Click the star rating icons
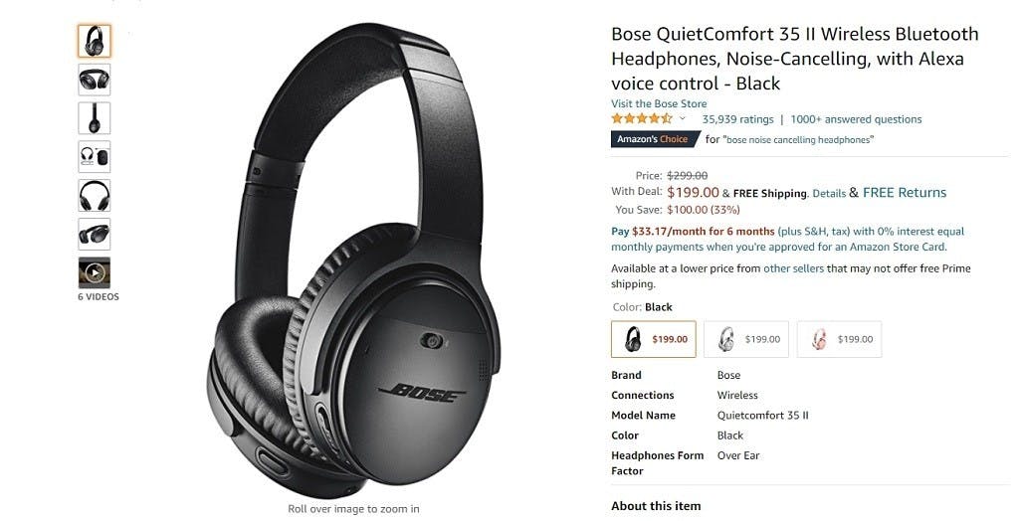 642,119
